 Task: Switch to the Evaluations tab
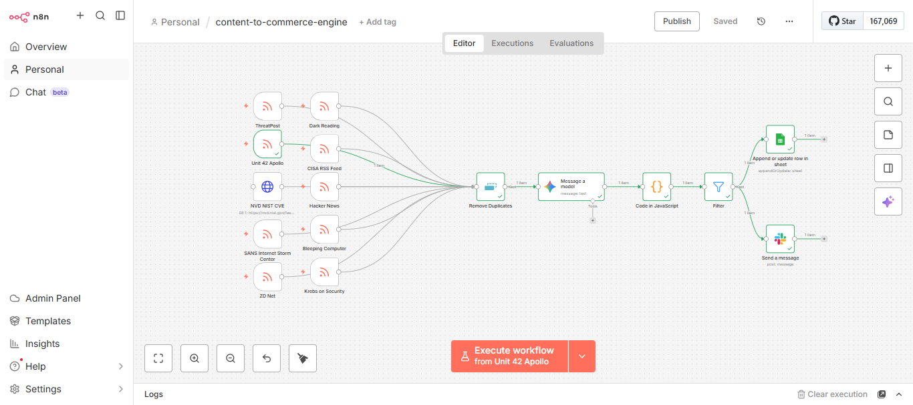571,43
